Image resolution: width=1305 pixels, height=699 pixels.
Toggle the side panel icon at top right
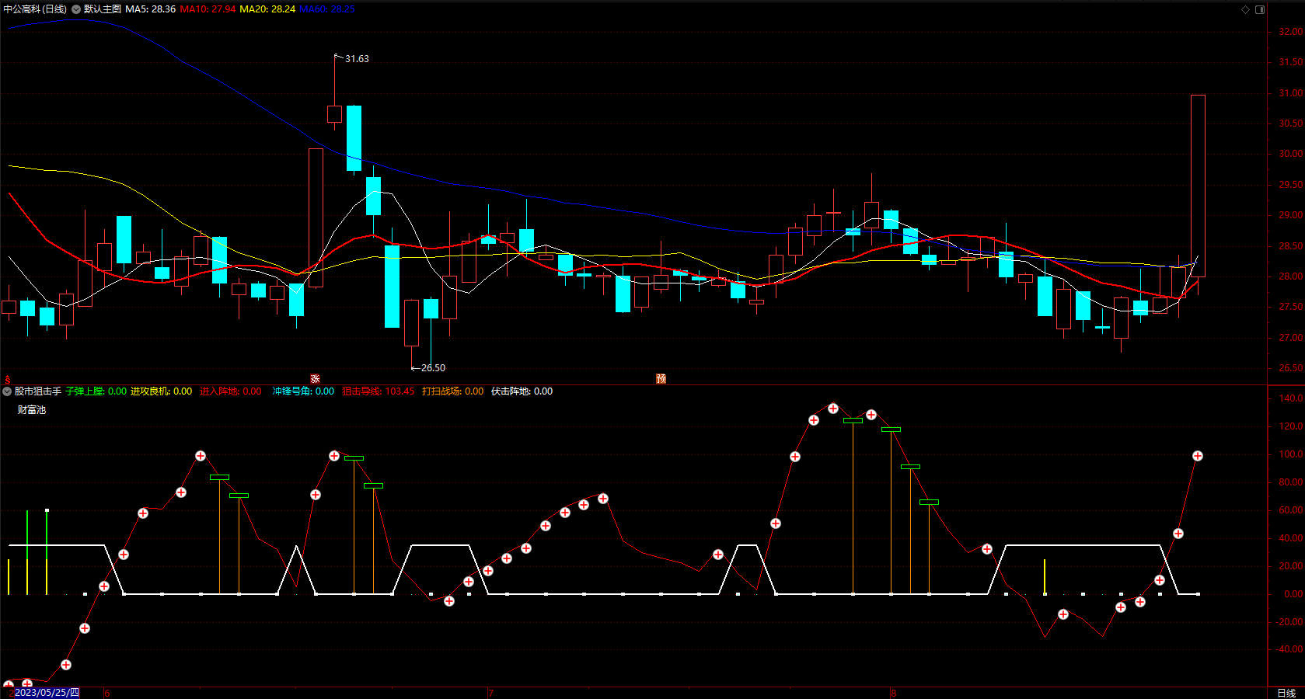pyautogui.click(x=1260, y=9)
